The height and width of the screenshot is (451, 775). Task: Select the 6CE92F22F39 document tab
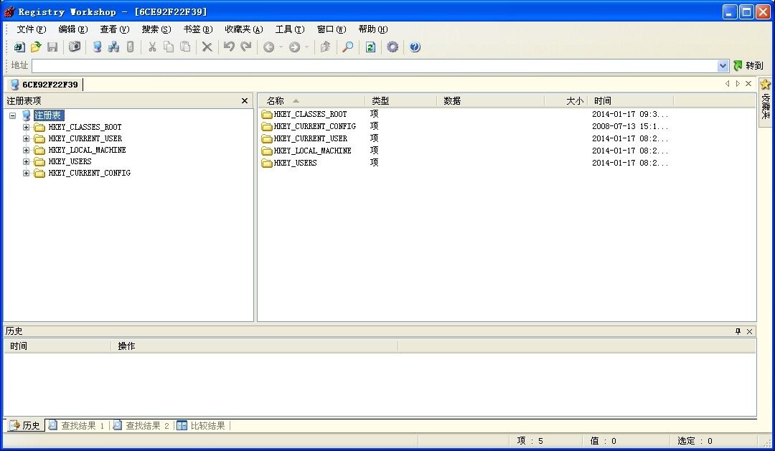[x=44, y=85]
